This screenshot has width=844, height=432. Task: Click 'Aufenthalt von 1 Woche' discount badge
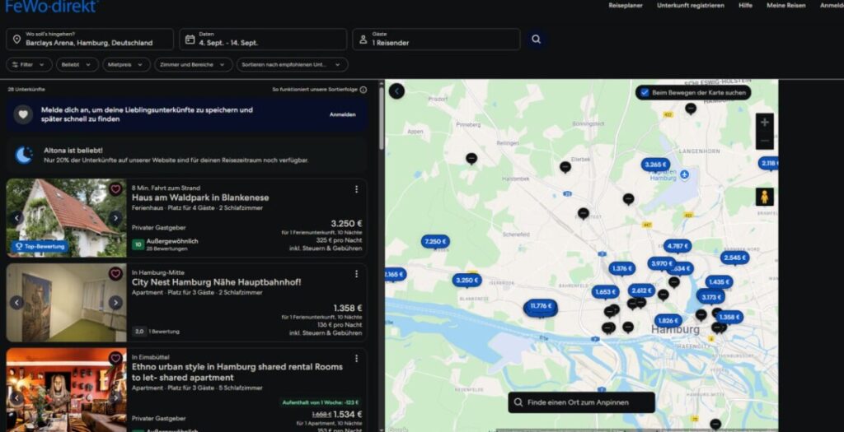coord(321,402)
